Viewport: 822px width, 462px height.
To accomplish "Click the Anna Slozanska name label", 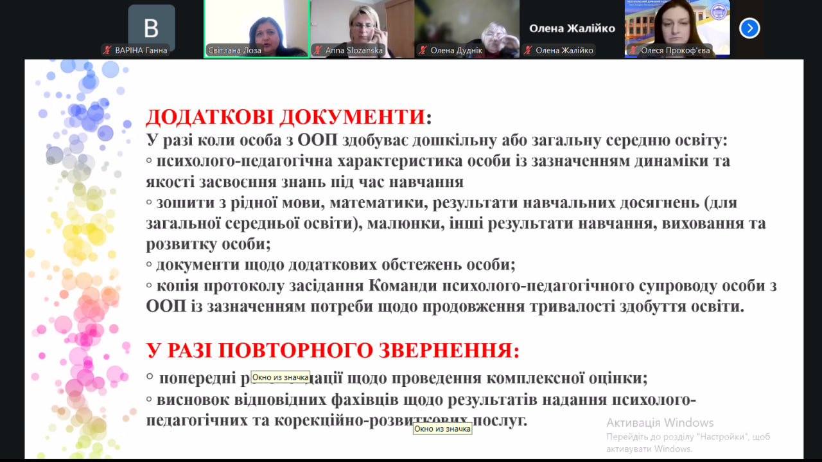I will pyautogui.click(x=354, y=50).
